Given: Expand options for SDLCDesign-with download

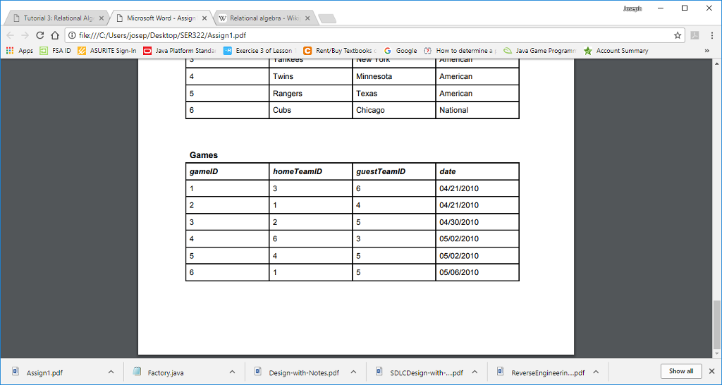Looking at the screenshot, I should pyautogui.click(x=475, y=372).
